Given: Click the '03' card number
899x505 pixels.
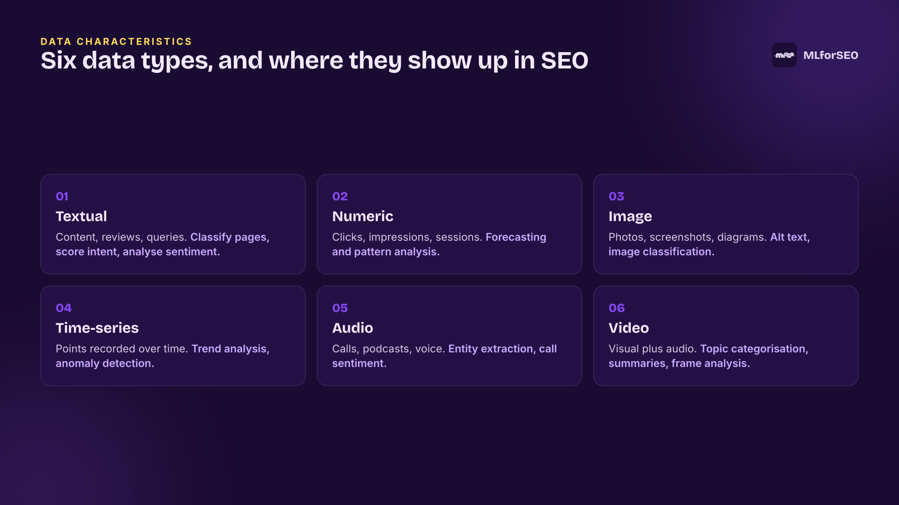Looking at the screenshot, I should tap(616, 196).
